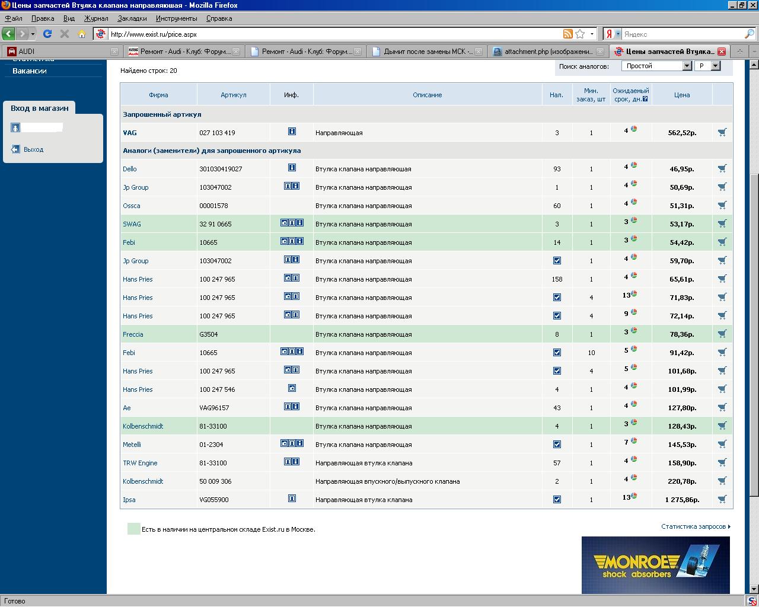
Task: Switch to the AUDI tab
Action: 62,52
